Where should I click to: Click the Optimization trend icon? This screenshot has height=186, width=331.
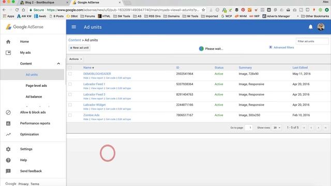(x=8, y=134)
